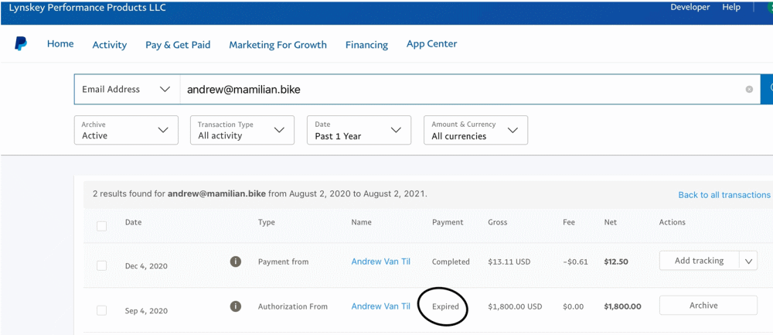
Task: Click the Expired payment status
Action: coord(446,307)
